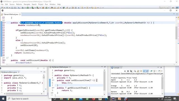Image resolution: width=179 pixels, height=101 pixels.
Task: Click vertical scrollbar in Console output
Action: tap(162, 83)
